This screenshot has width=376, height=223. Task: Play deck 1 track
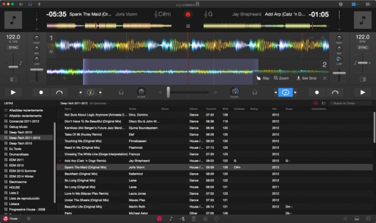click(x=13, y=92)
